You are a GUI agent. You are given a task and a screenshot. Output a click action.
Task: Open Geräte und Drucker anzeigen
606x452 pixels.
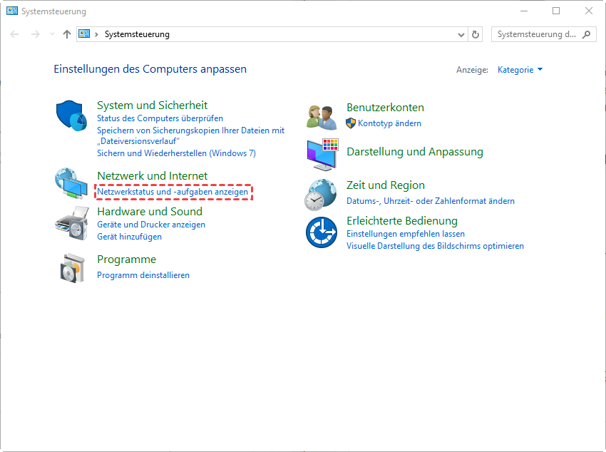pos(151,225)
